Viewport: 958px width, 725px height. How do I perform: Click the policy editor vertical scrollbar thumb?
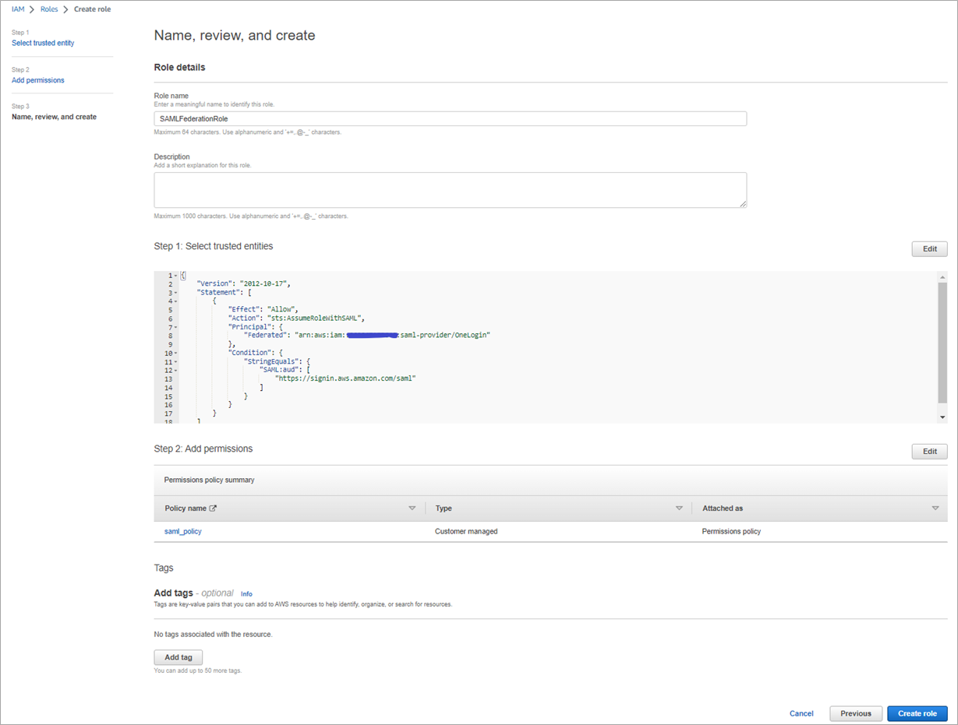[x=942, y=343]
